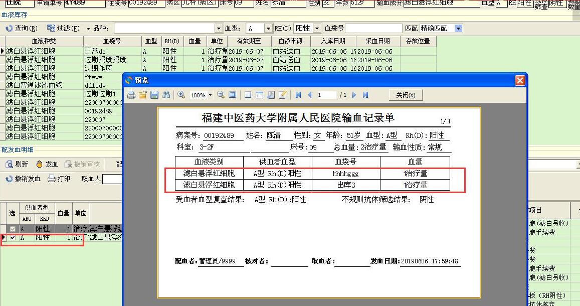Click the 过滤(F) filter icon button
The height and width of the screenshot is (306, 580).
tap(63, 28)
